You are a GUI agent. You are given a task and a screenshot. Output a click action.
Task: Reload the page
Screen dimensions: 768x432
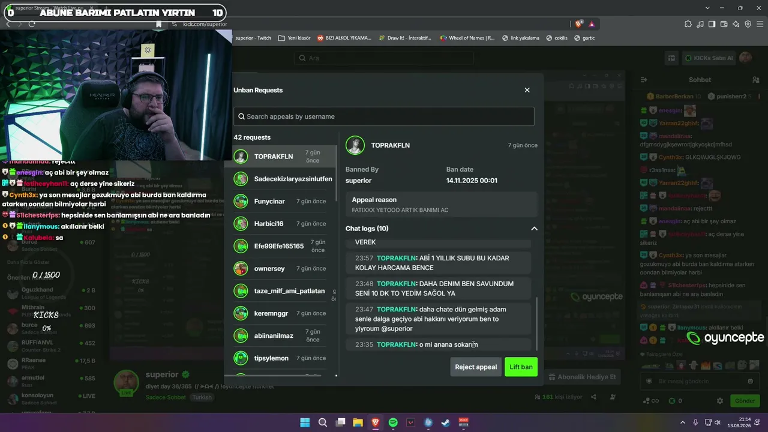(32, 24)
